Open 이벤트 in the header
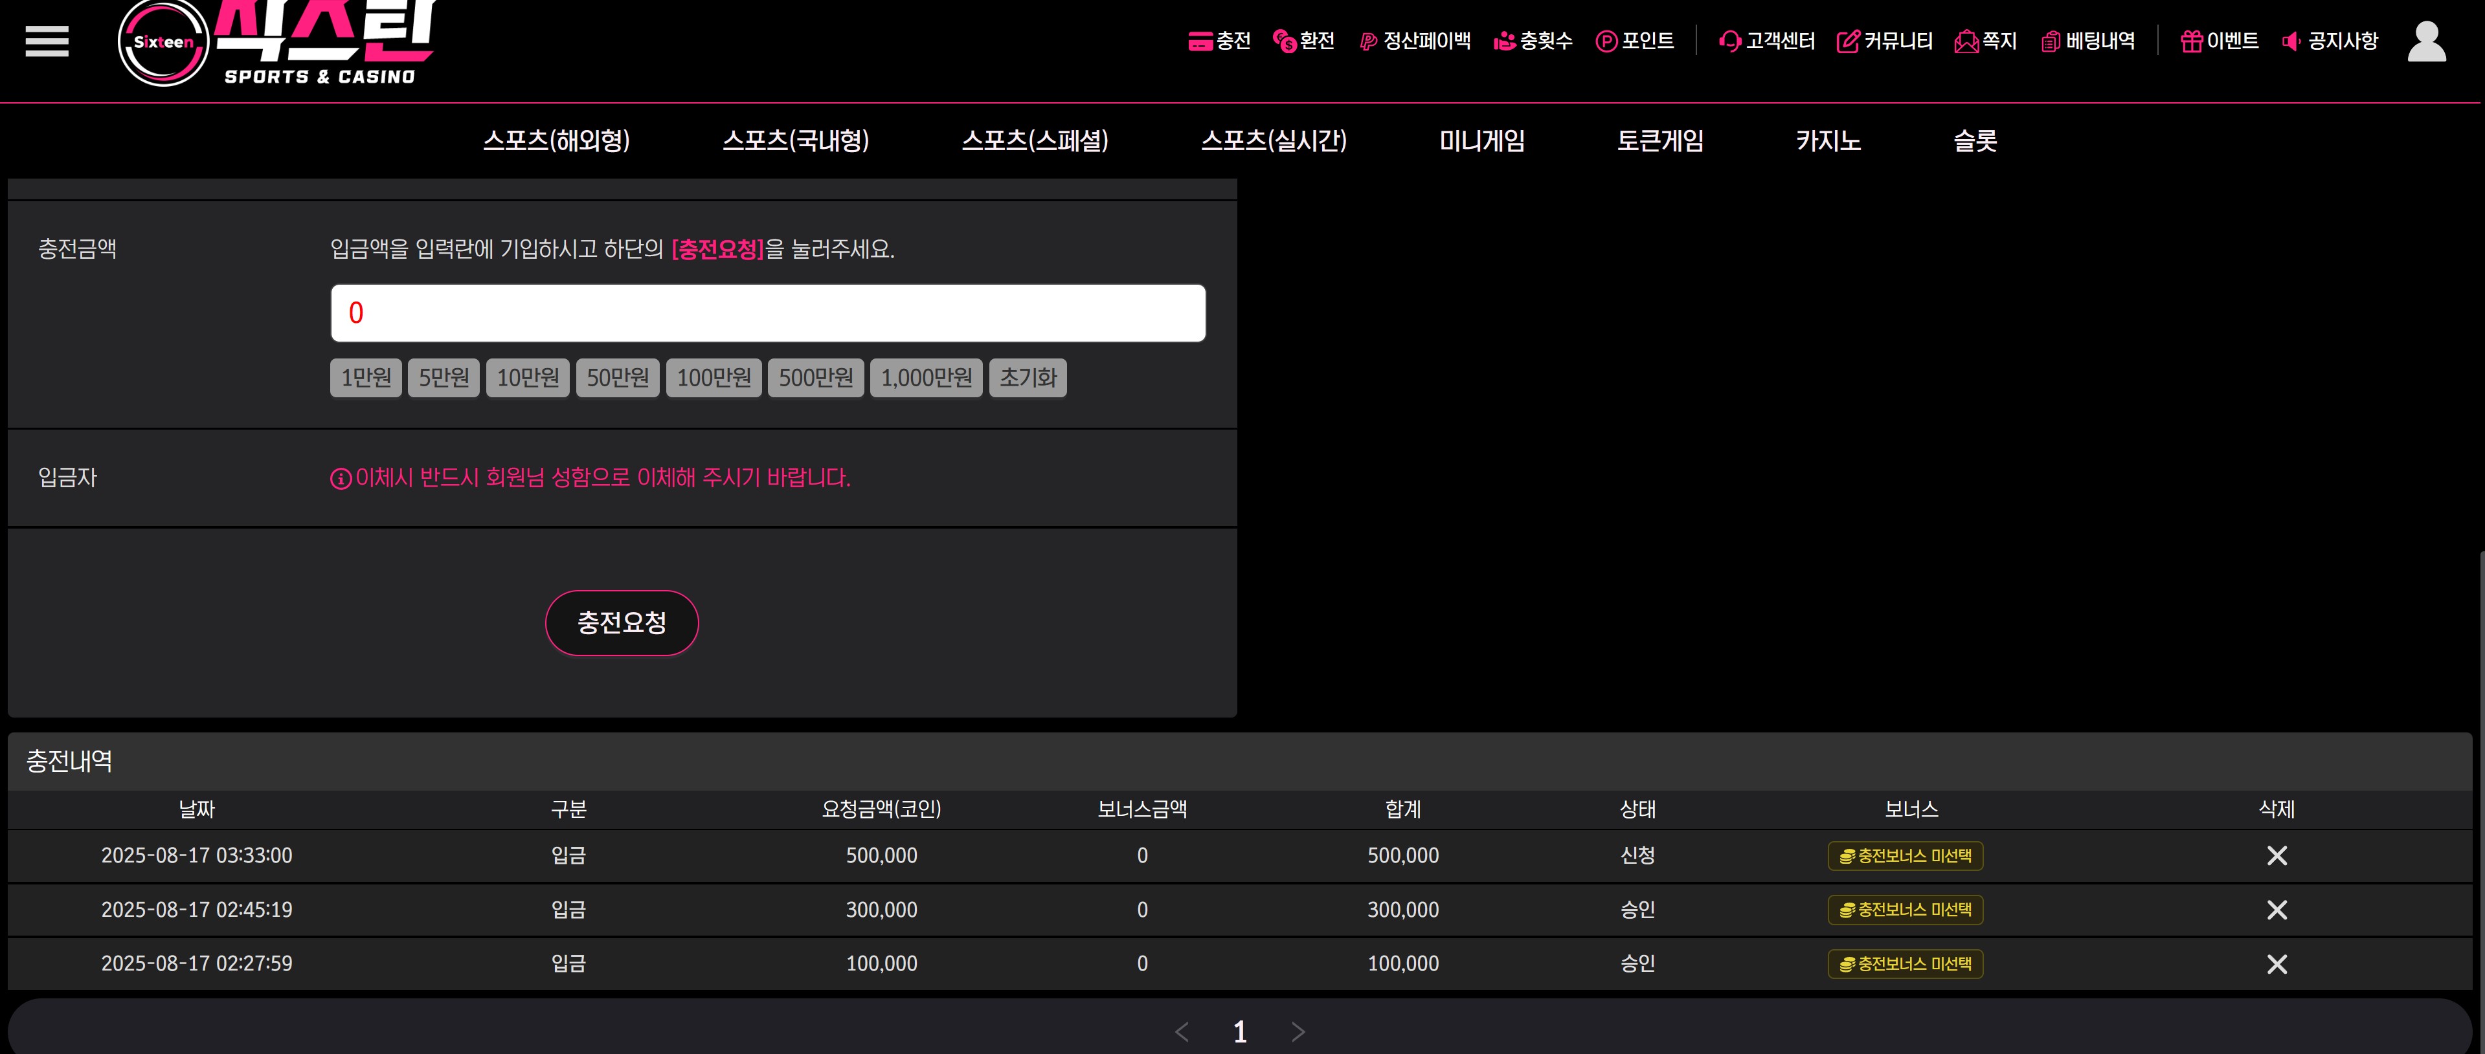Image resolution: width=2485 pixels, height=1054 pixels. pyautogui.click(x=2220, y=41)
